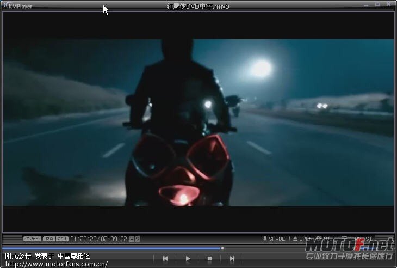Toggle the SHADE mode button
The height and width of the screenshot is (268, 397).
pyautogui.click(x=274, y=239)
